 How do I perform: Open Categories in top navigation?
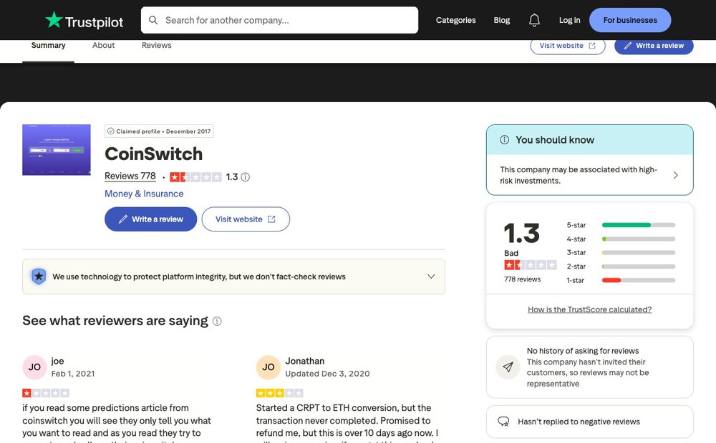pyautogui.click(x=455, y=20)
